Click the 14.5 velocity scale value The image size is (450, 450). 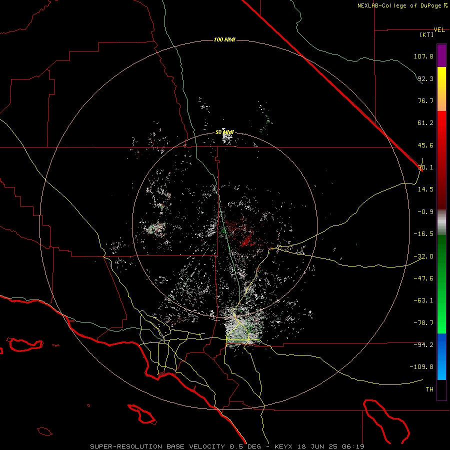425,189
